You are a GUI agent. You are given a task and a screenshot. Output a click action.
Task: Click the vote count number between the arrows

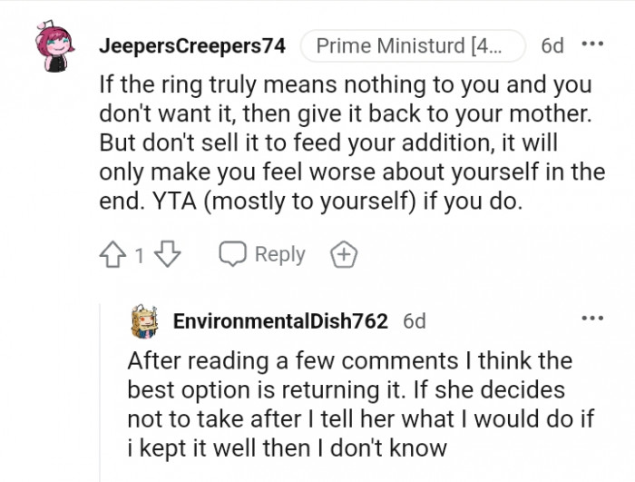(140, 256)
